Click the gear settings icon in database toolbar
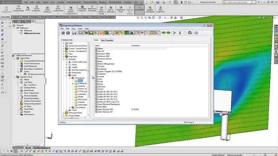Image resolution: width=278 pixels, height=156 pixels. (196, 33)
